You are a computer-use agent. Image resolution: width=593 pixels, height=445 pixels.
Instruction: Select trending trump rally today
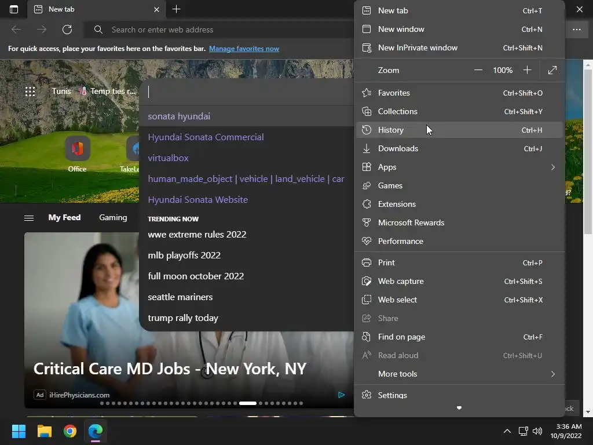point(247,318)
